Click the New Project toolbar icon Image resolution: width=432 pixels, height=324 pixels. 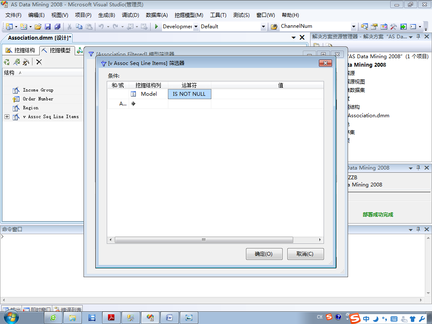pos(9,27)
